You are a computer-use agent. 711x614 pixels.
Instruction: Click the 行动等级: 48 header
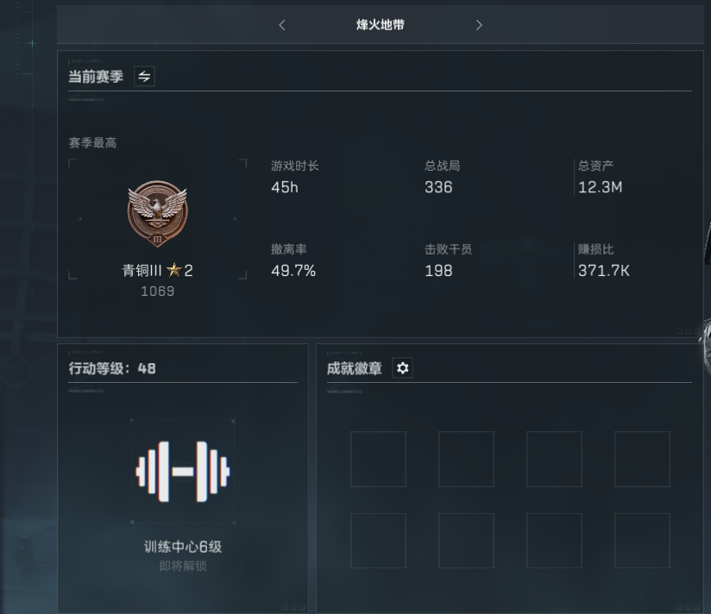point(112,368)
